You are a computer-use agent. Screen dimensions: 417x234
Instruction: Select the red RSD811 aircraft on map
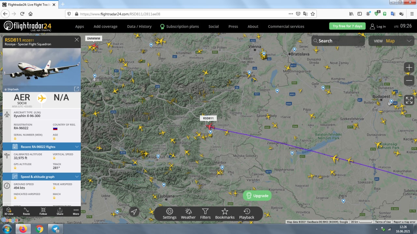click(x=210, y=126)
